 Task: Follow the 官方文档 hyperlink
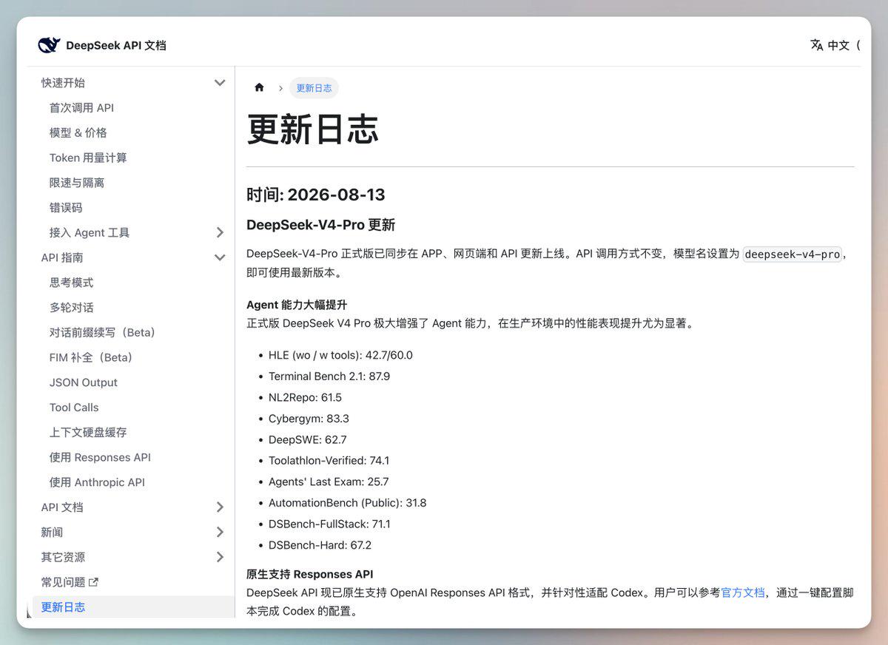(x=743, y=592)
